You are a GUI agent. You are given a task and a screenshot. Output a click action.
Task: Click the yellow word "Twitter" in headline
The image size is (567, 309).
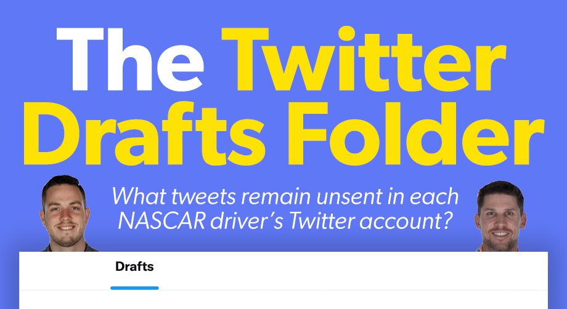[364, 59]
